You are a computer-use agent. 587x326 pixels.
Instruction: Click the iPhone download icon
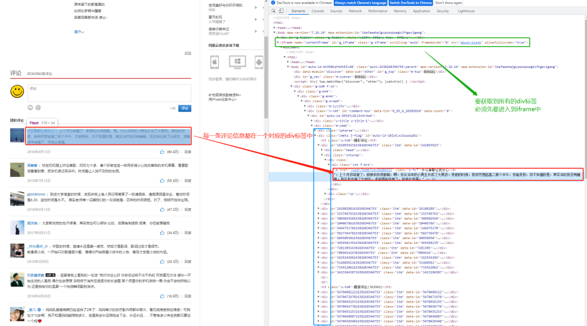click(215, 62)
